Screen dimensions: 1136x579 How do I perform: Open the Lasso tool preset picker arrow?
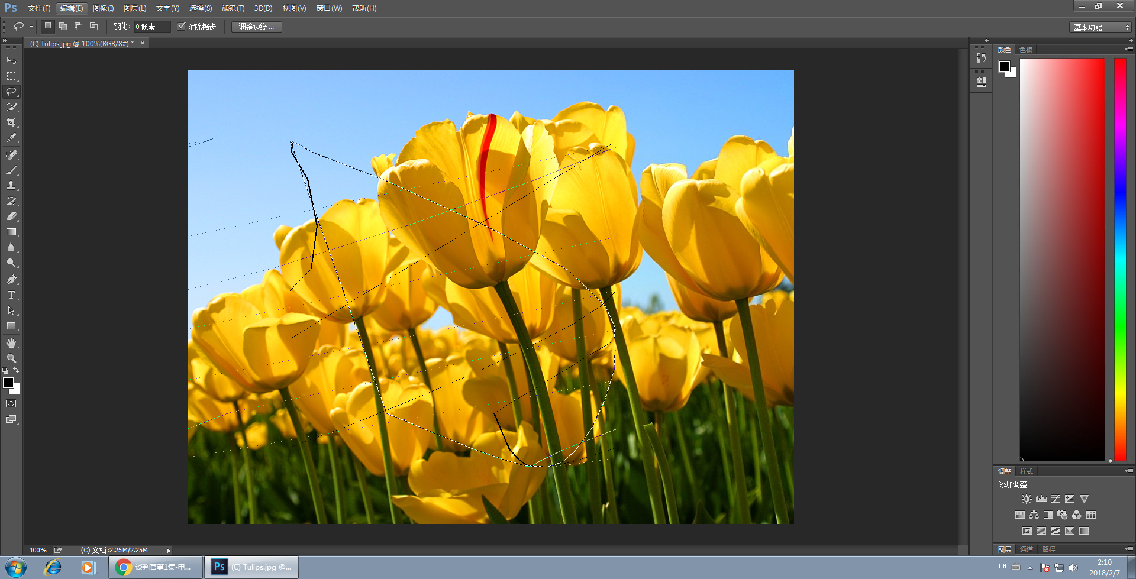(x=31, y=27)
